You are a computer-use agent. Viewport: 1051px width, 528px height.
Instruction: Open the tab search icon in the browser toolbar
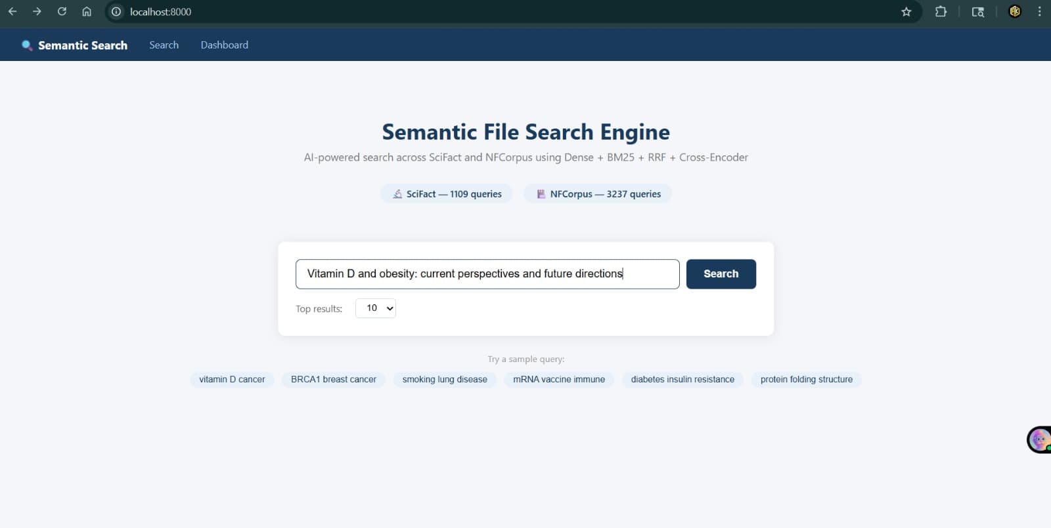978,12
